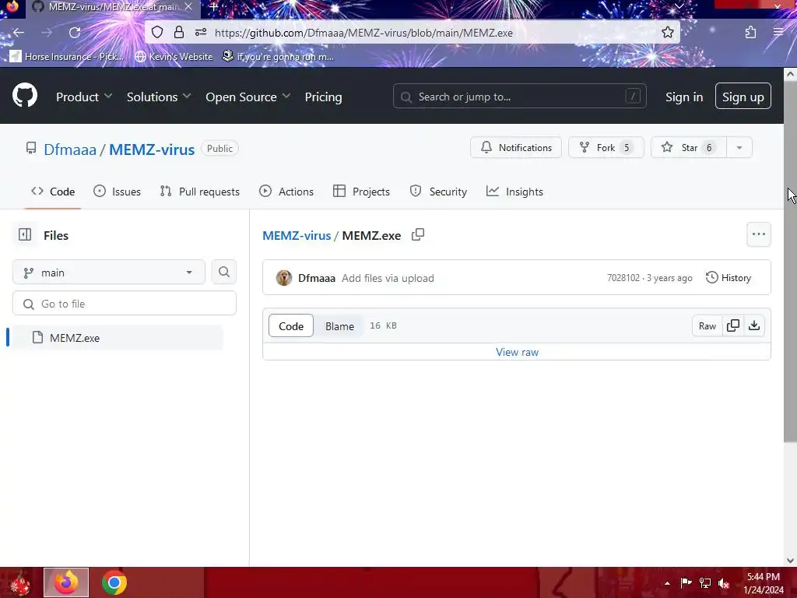The image size is (797, 598).
Task: Click the search files magnifier button
Action: coord(223,272)
